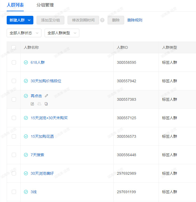
Task: Click crowd ID 300556573
Action: click(127, 136)
